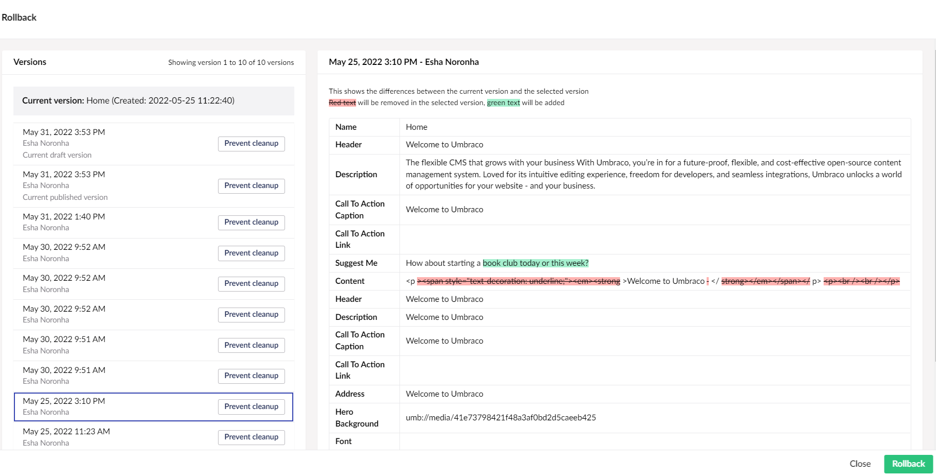Prevent cleanup of the current published version

(251, 186)
